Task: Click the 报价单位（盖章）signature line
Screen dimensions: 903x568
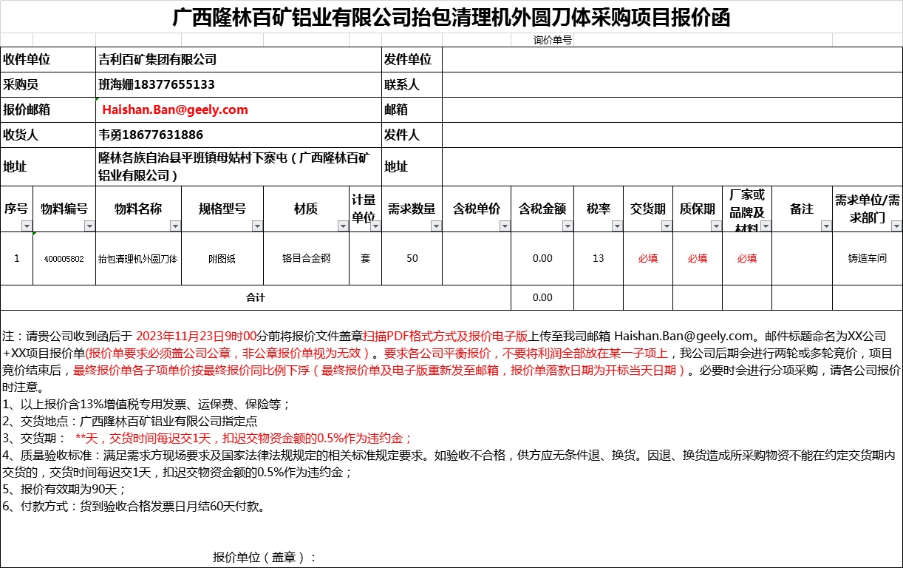Action: coord(265,557)
